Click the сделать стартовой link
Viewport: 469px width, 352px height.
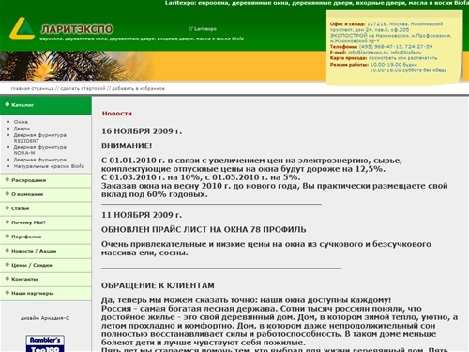pos(83,89)
